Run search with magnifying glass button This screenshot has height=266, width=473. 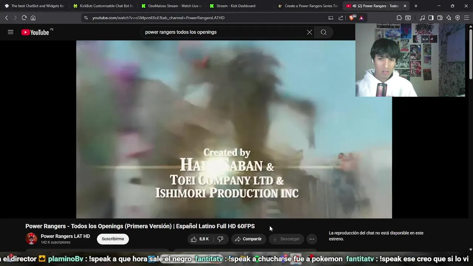coord(323,32)
